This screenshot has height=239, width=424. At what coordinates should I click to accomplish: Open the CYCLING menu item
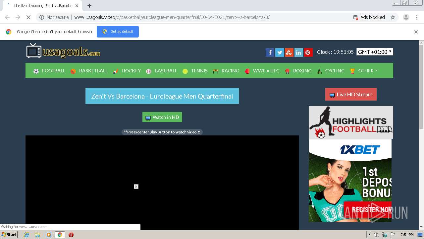331,71
